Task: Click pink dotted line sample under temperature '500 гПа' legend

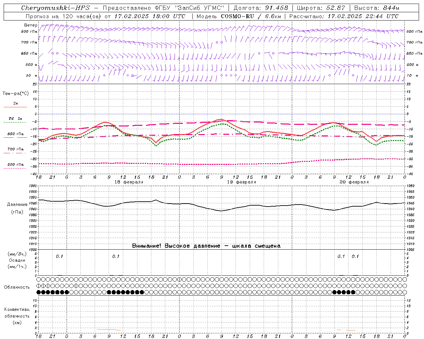Action: [x=15, y=169]
